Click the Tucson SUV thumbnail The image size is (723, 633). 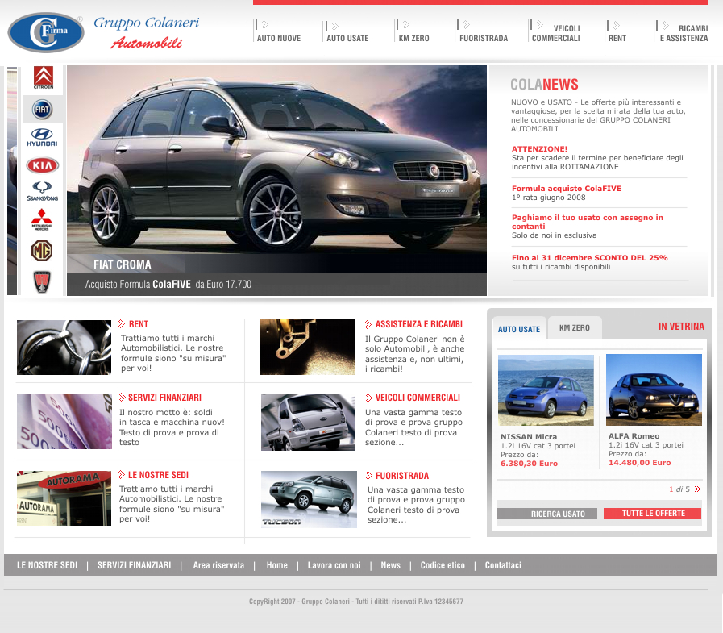[309, 499]
